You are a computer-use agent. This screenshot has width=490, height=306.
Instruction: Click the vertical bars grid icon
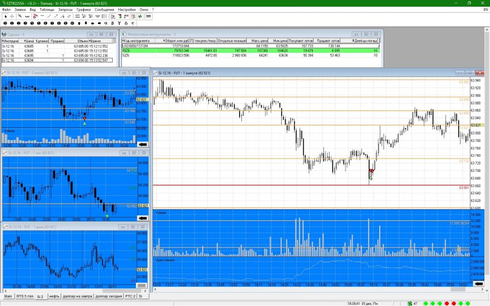point(104,17)
